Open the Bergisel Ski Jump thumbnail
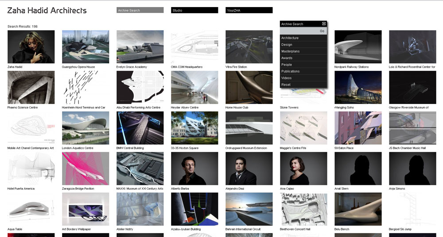The image size is (443, 237). point(412,209)
